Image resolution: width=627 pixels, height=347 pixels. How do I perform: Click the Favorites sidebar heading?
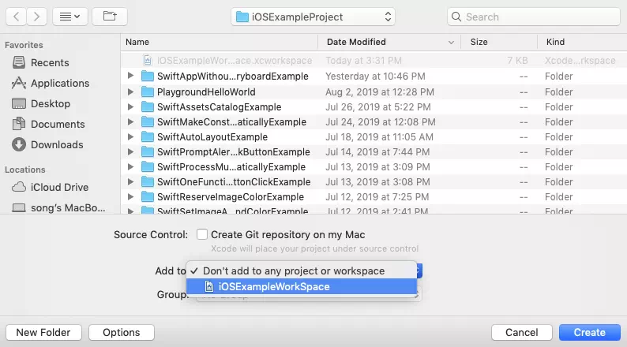(x=24, y=45)
